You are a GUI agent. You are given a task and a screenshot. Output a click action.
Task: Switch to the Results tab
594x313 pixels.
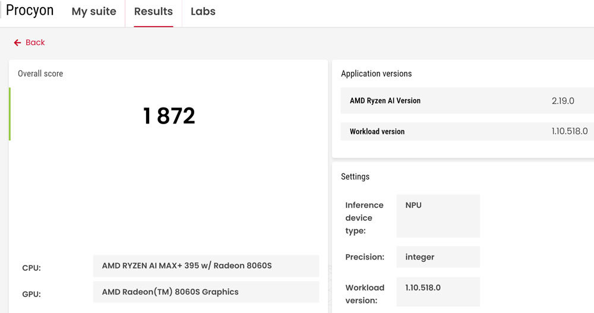click(153, 12)
